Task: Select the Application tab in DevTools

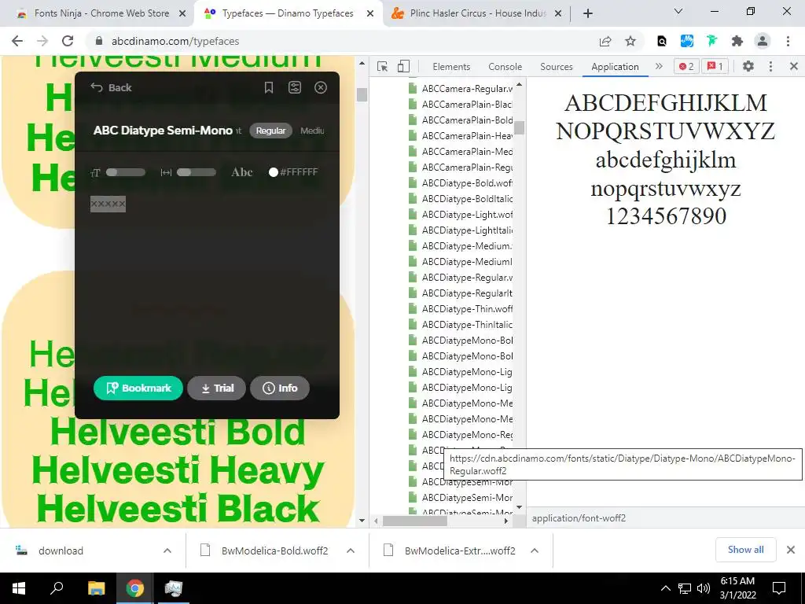Action: tap(615, 67)
